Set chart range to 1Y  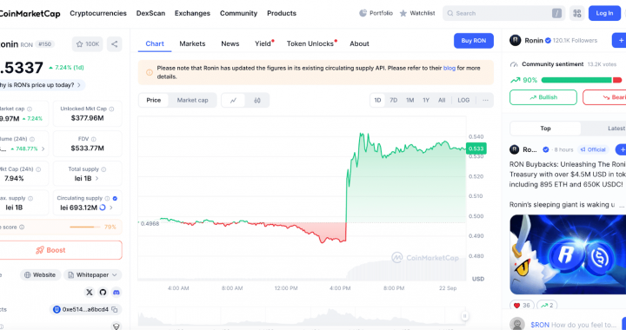coord(426,100)
